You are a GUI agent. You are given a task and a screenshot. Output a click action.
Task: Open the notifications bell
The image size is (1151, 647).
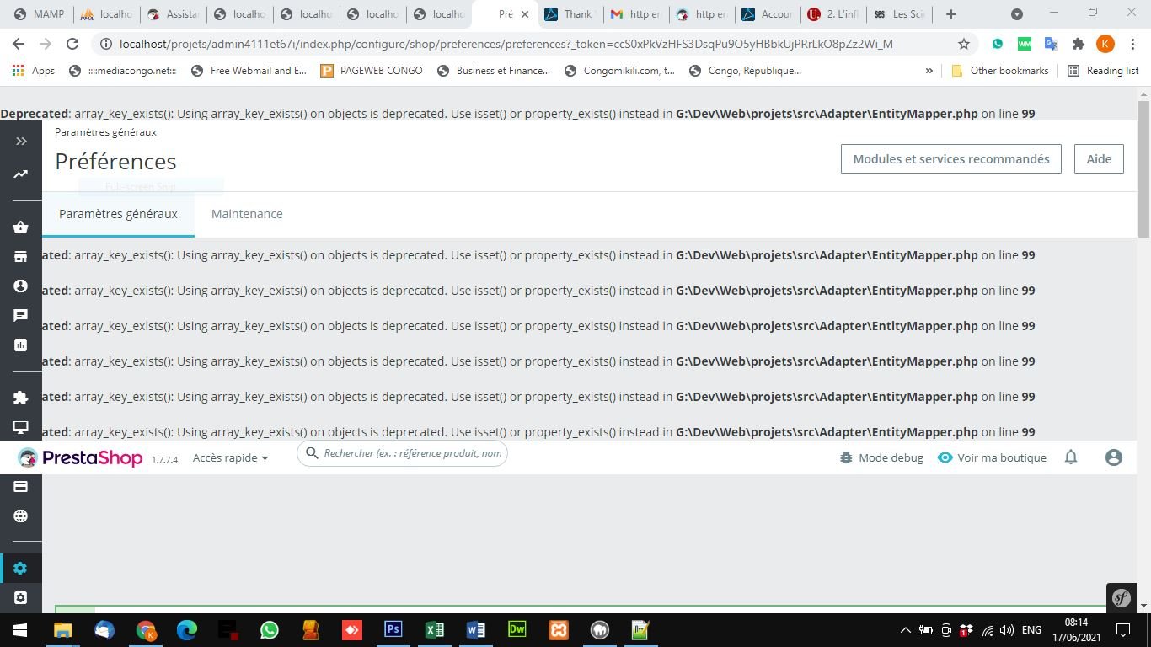pyautogui.click(x=1071, y=457)
